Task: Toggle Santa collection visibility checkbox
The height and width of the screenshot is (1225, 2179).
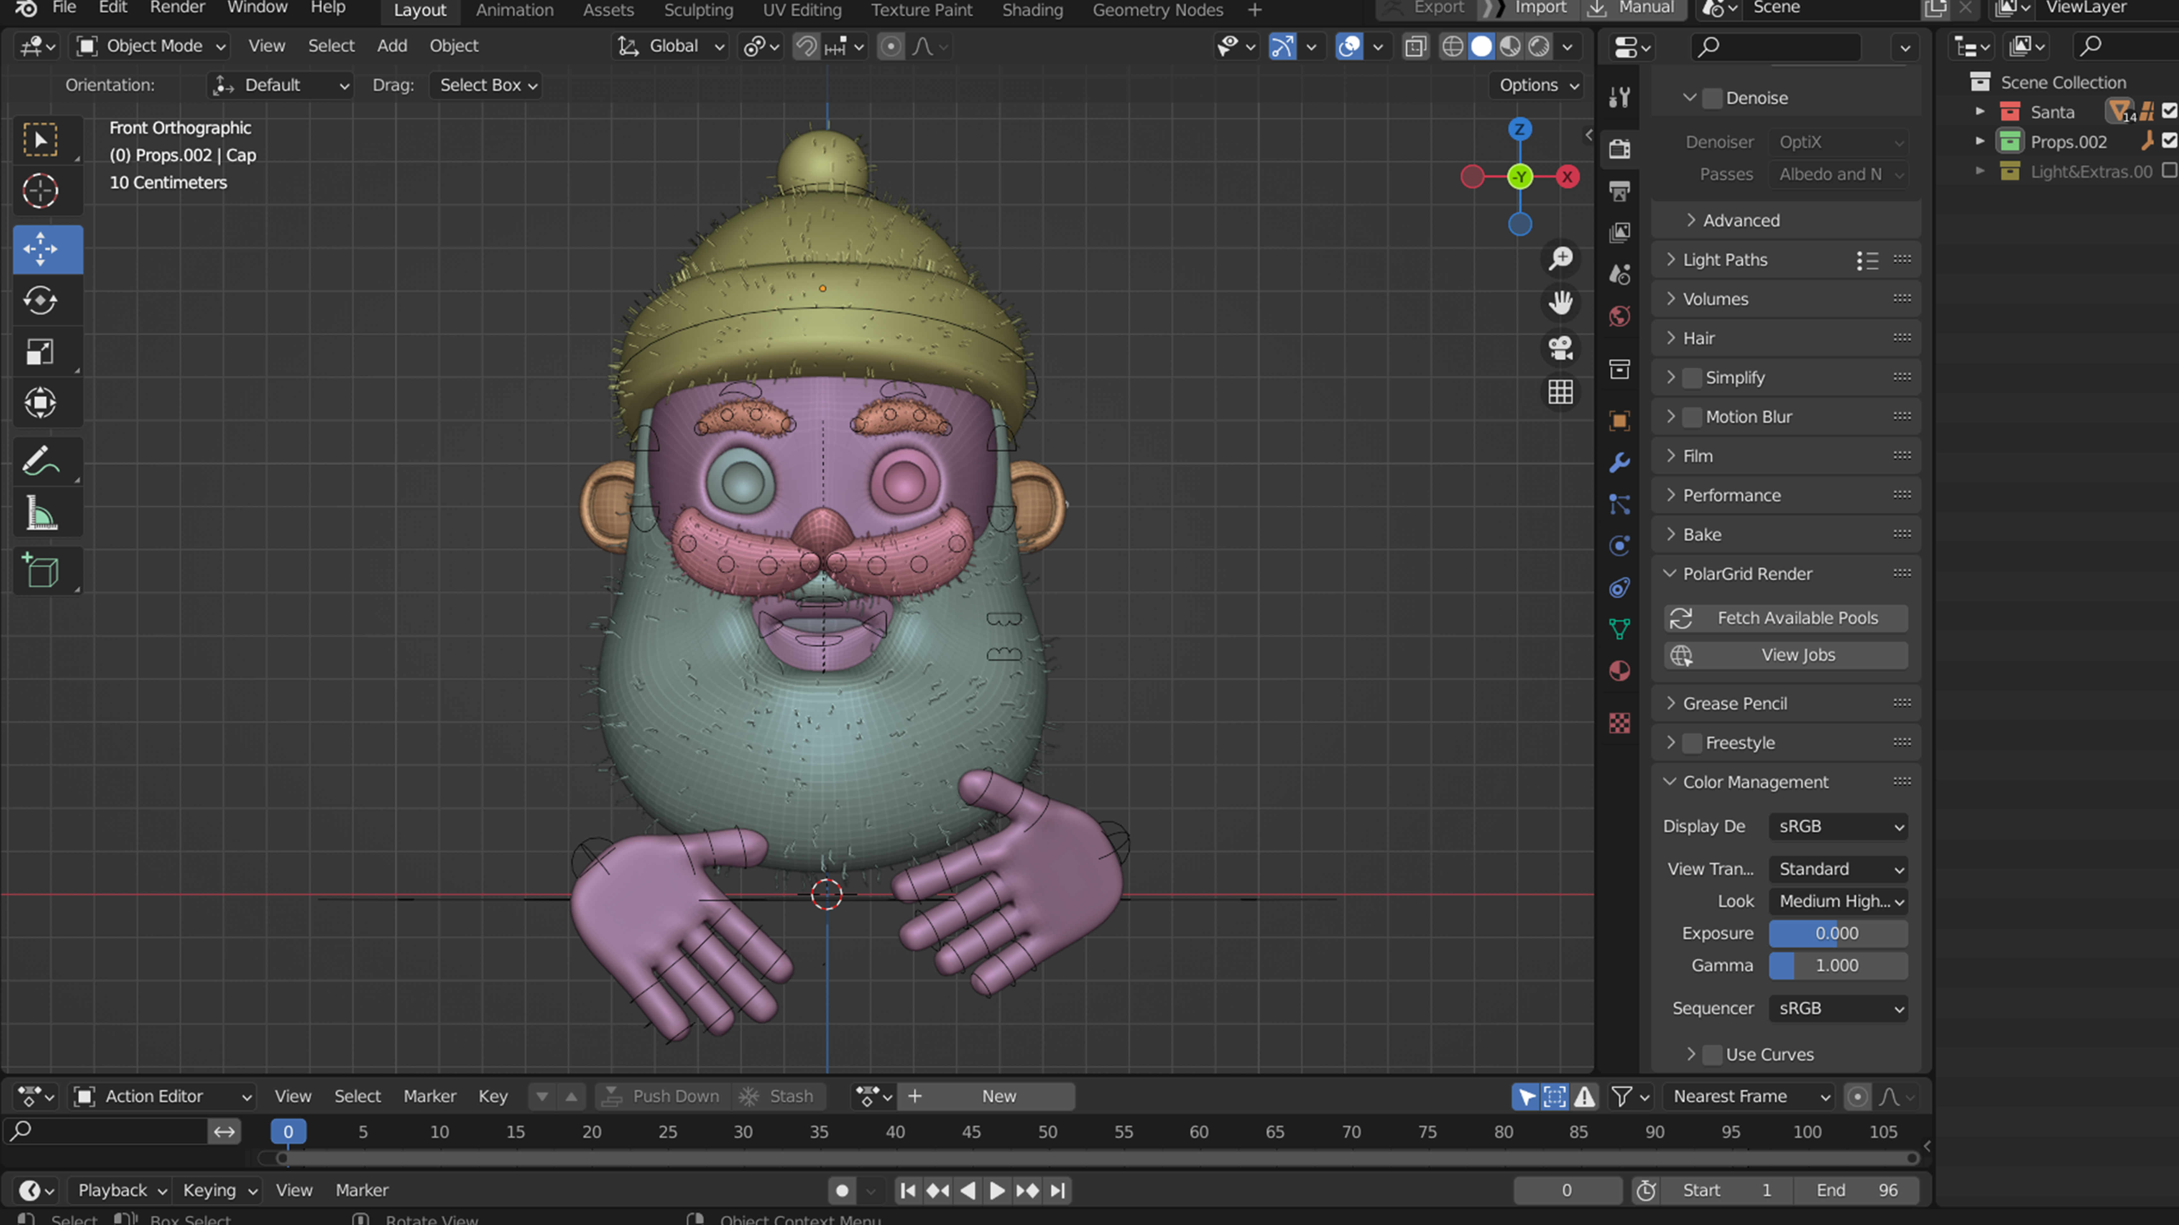Action: click(2170, 111)
